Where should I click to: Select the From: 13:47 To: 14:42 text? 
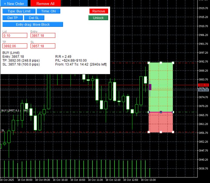click(72, 64)
